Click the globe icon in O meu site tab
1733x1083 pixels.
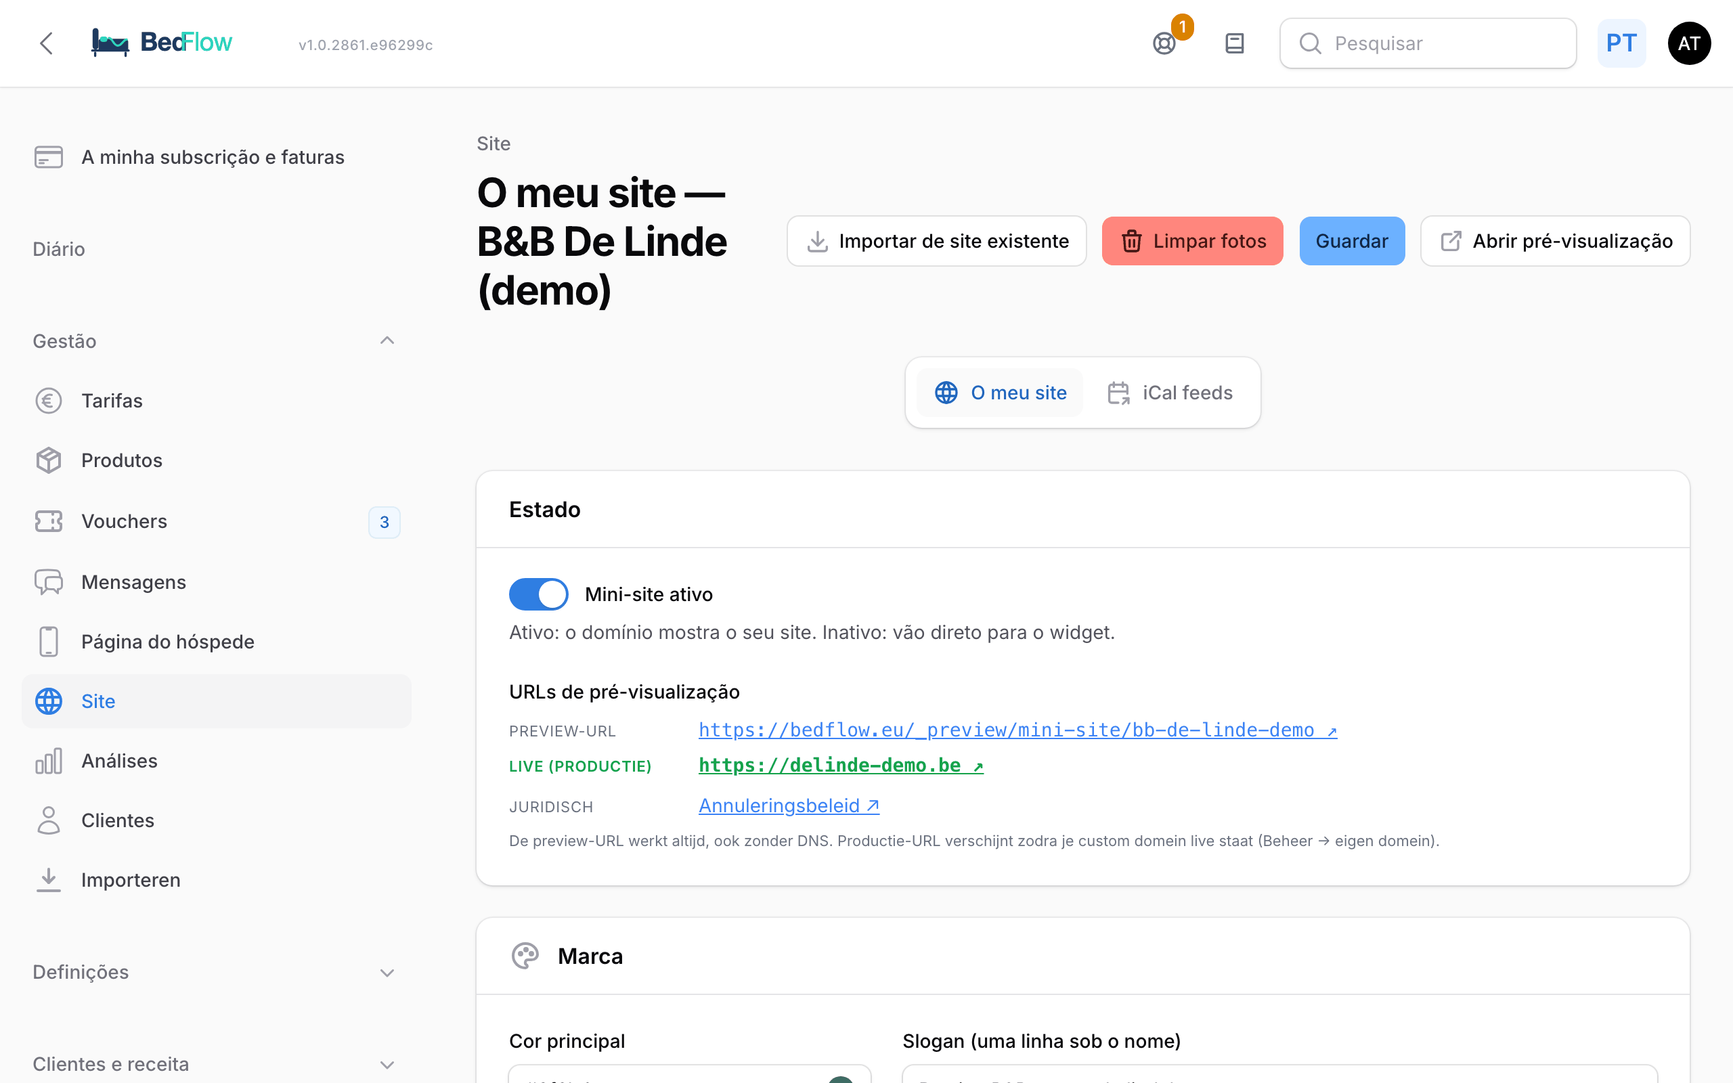pyautogui.click(x=946, y=393)
